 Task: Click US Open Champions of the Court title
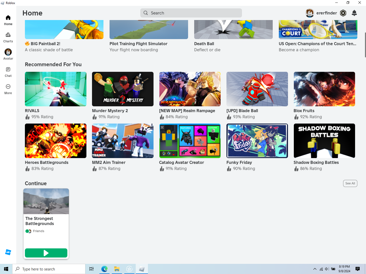pyautogui.click(x=317, y=44)
